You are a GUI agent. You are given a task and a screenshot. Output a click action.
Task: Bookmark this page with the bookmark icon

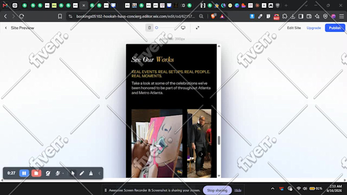tap(60, 16)
